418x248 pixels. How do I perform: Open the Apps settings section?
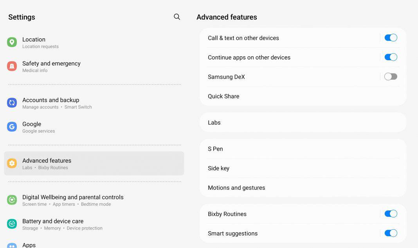click(29, 244)
